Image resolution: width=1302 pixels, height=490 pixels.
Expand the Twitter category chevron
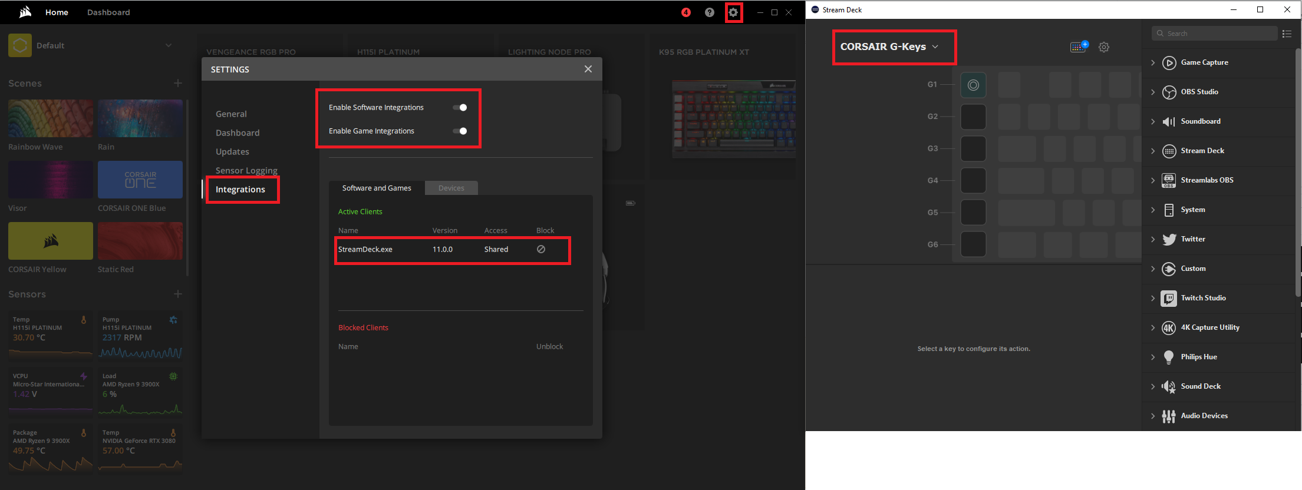tap(1153, 239)
